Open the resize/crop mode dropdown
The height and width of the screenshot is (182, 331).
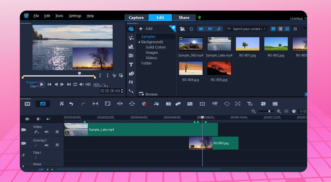[105, 85]
